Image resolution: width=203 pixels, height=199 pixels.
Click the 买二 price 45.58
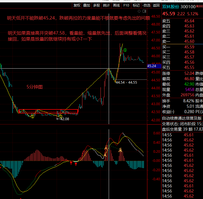[x=189, y=52]
